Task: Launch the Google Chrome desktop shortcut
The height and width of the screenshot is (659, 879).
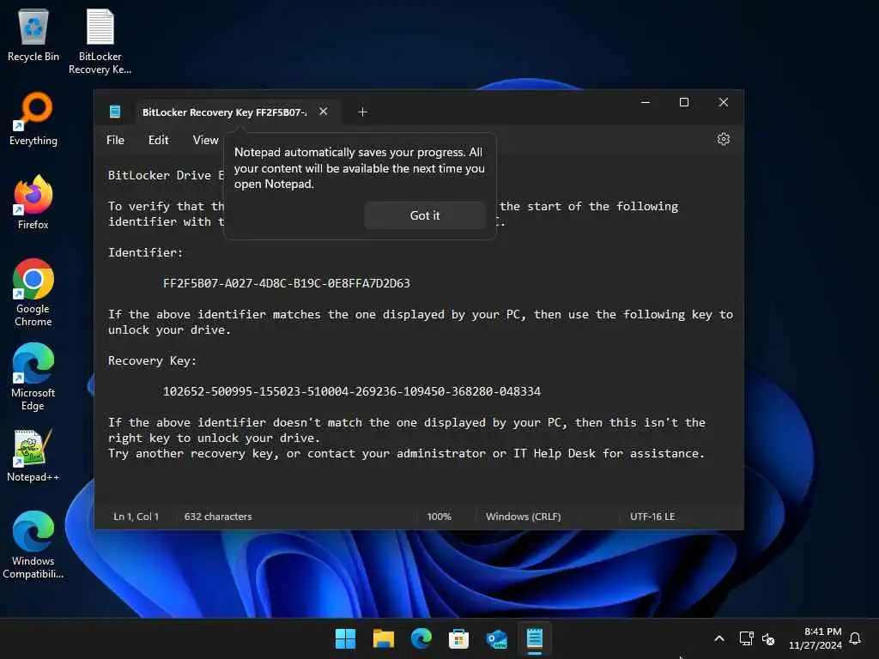Action: coord(33,293)
